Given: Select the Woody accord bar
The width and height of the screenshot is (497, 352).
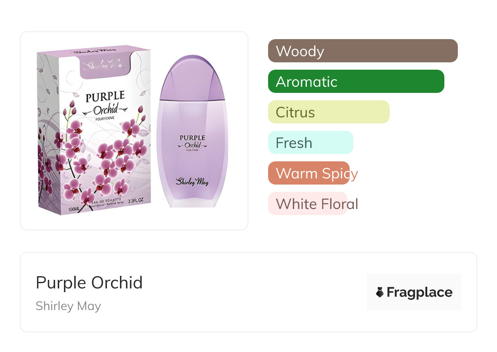Looking at the screenshot, I should tap(362, 51).
